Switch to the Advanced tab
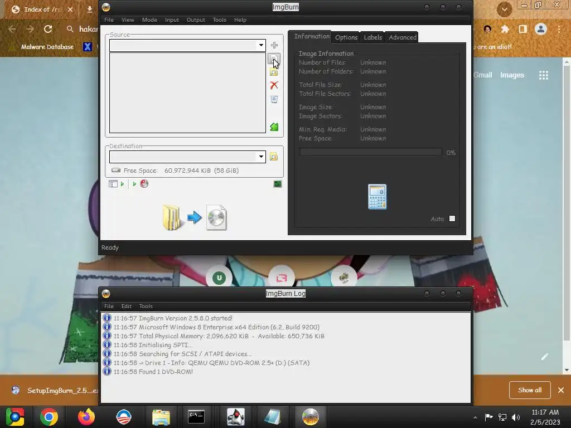This screenshot has height=428, width=571. tap(402, 37)
